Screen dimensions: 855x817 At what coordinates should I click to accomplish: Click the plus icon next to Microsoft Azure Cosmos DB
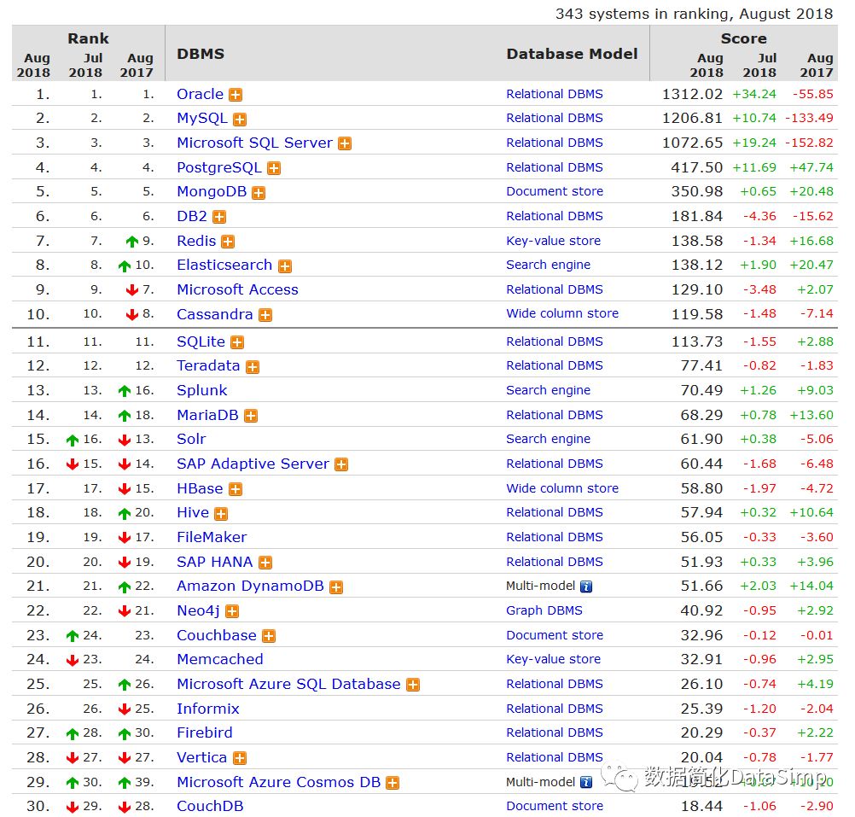point(392,783)
